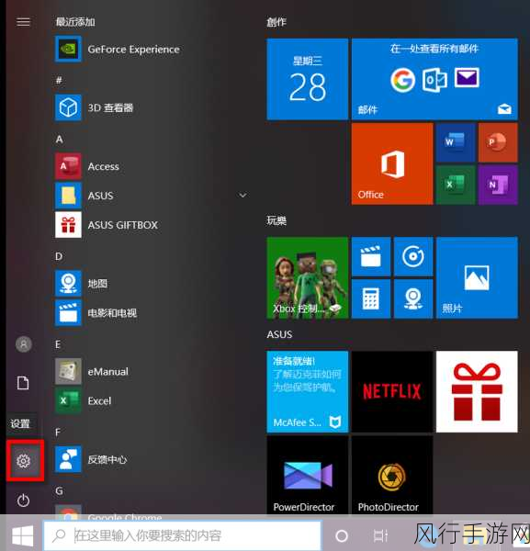
Task: Click the D letter header
Action: click(59, 256)
